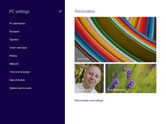Open Time and language settings
Viewport: 166px width, 124px height.
(20, 72)
